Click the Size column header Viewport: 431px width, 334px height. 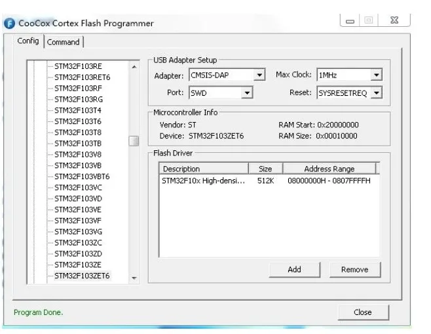point(265,169)
